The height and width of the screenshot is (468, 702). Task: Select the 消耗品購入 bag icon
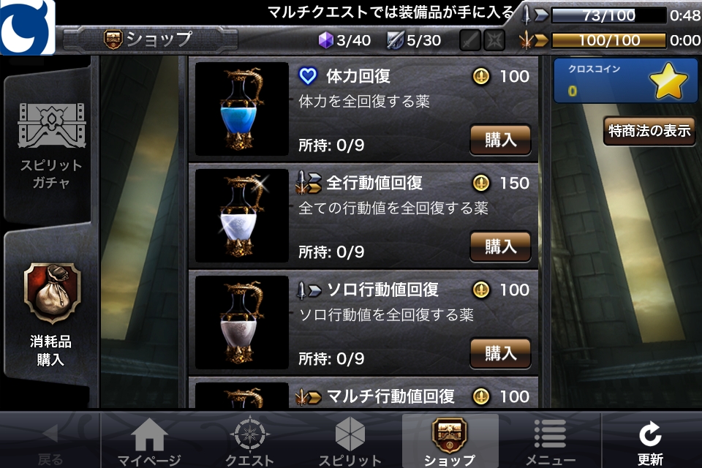[52, 293]
